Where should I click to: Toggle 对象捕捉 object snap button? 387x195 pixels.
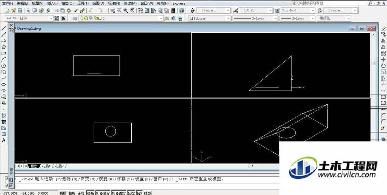click(x=103, y=193)
